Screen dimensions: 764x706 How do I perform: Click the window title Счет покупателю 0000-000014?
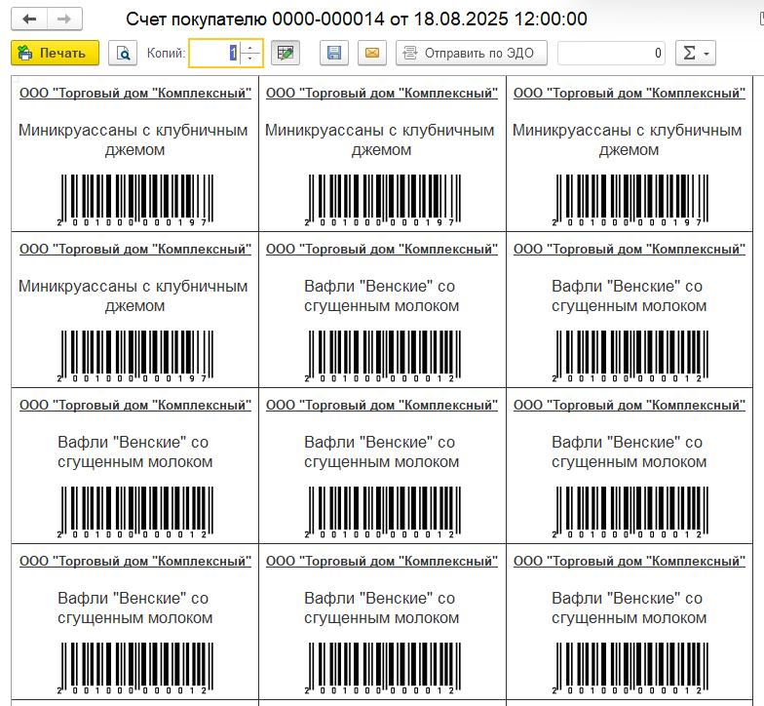357,20
